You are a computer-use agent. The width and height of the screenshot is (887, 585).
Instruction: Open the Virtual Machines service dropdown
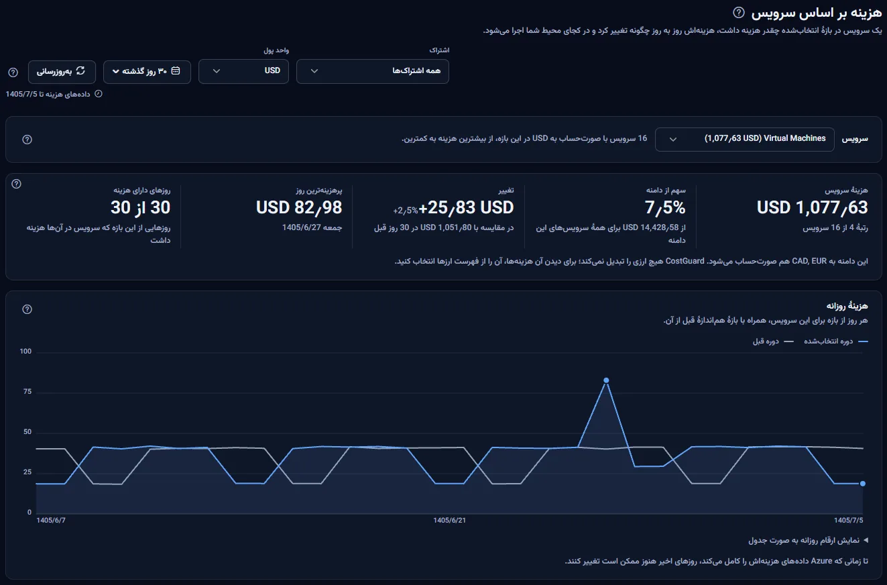(x=745, y=140)
